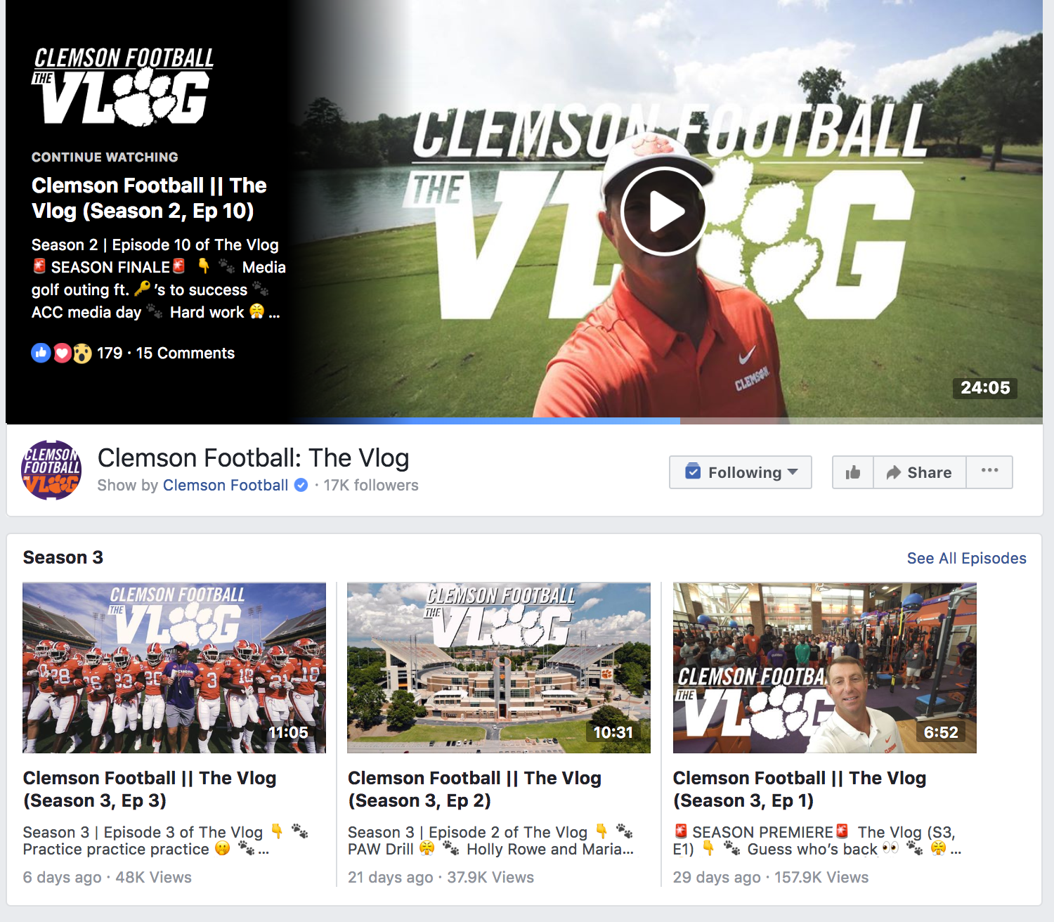Open Clemson Football page link

[226, 485]
